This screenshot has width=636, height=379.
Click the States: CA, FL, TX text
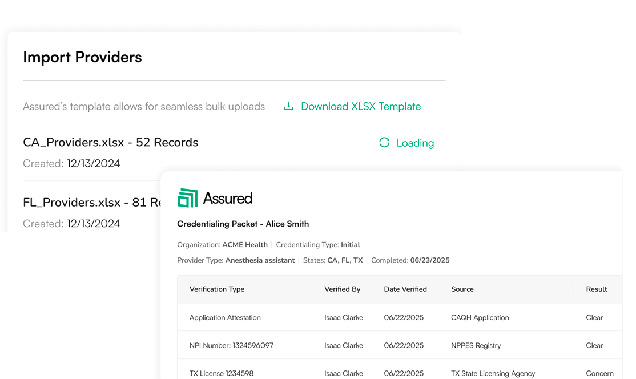333,260
